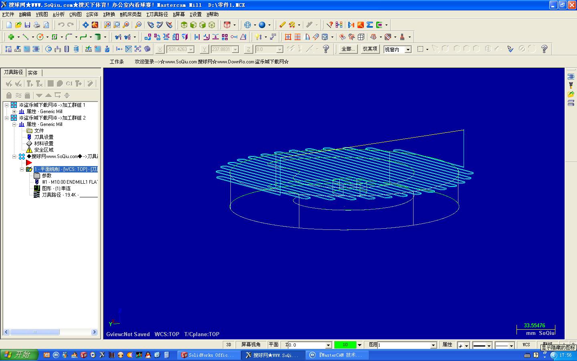
Task: Fit geometry to screen with the blue arrows icon
Action: [86, 25]
